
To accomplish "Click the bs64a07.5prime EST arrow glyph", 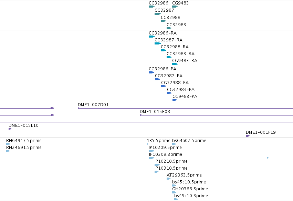I will click(174, 144).
